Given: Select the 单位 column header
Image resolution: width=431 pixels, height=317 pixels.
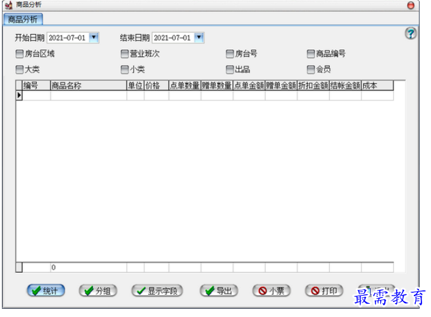Looking at the screenshot, I should tap(135, 85).
